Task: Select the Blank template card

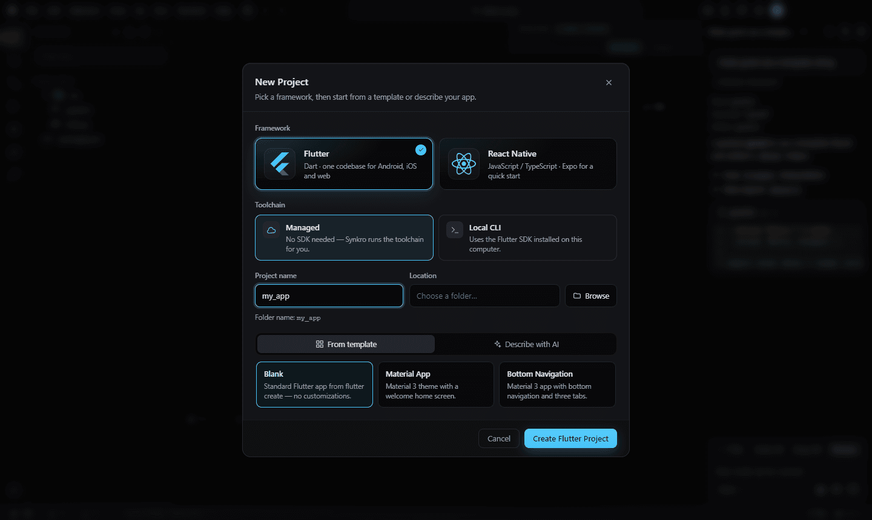Action: [x=314, y=385]
